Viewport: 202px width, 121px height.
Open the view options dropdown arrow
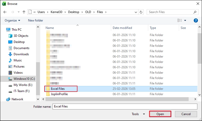tap(185, 20)
